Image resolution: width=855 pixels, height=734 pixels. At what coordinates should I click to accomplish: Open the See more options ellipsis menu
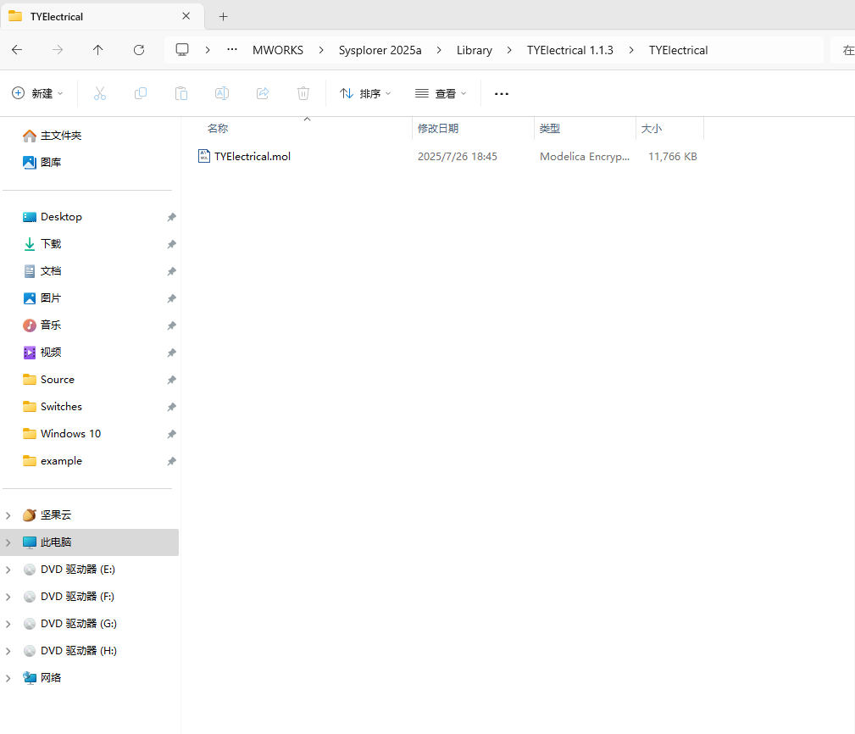coord(502,94)
